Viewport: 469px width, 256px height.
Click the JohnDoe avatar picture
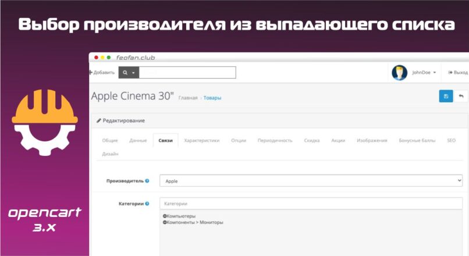400,73
